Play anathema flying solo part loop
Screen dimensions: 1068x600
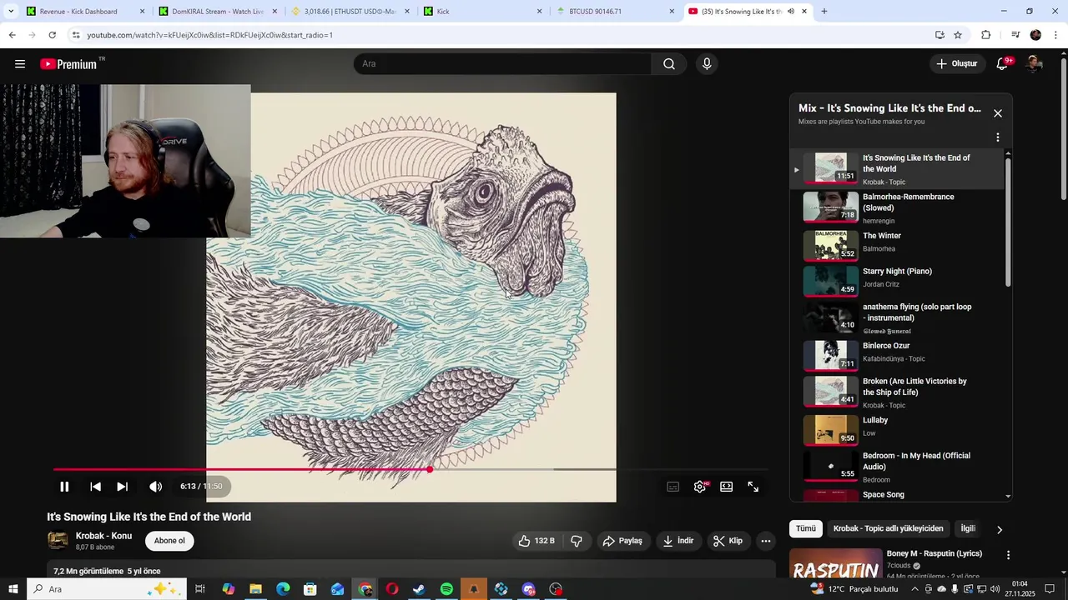point(897,318)
